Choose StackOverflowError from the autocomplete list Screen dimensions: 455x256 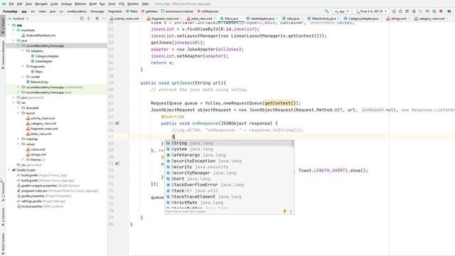tap(229, 185)
